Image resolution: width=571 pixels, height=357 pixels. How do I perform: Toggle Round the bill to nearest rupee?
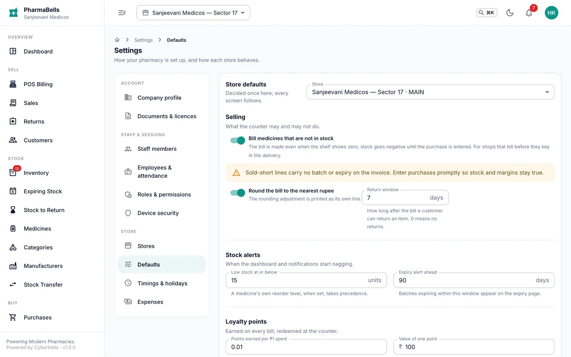pyautogui.click(x=238, y=193)
